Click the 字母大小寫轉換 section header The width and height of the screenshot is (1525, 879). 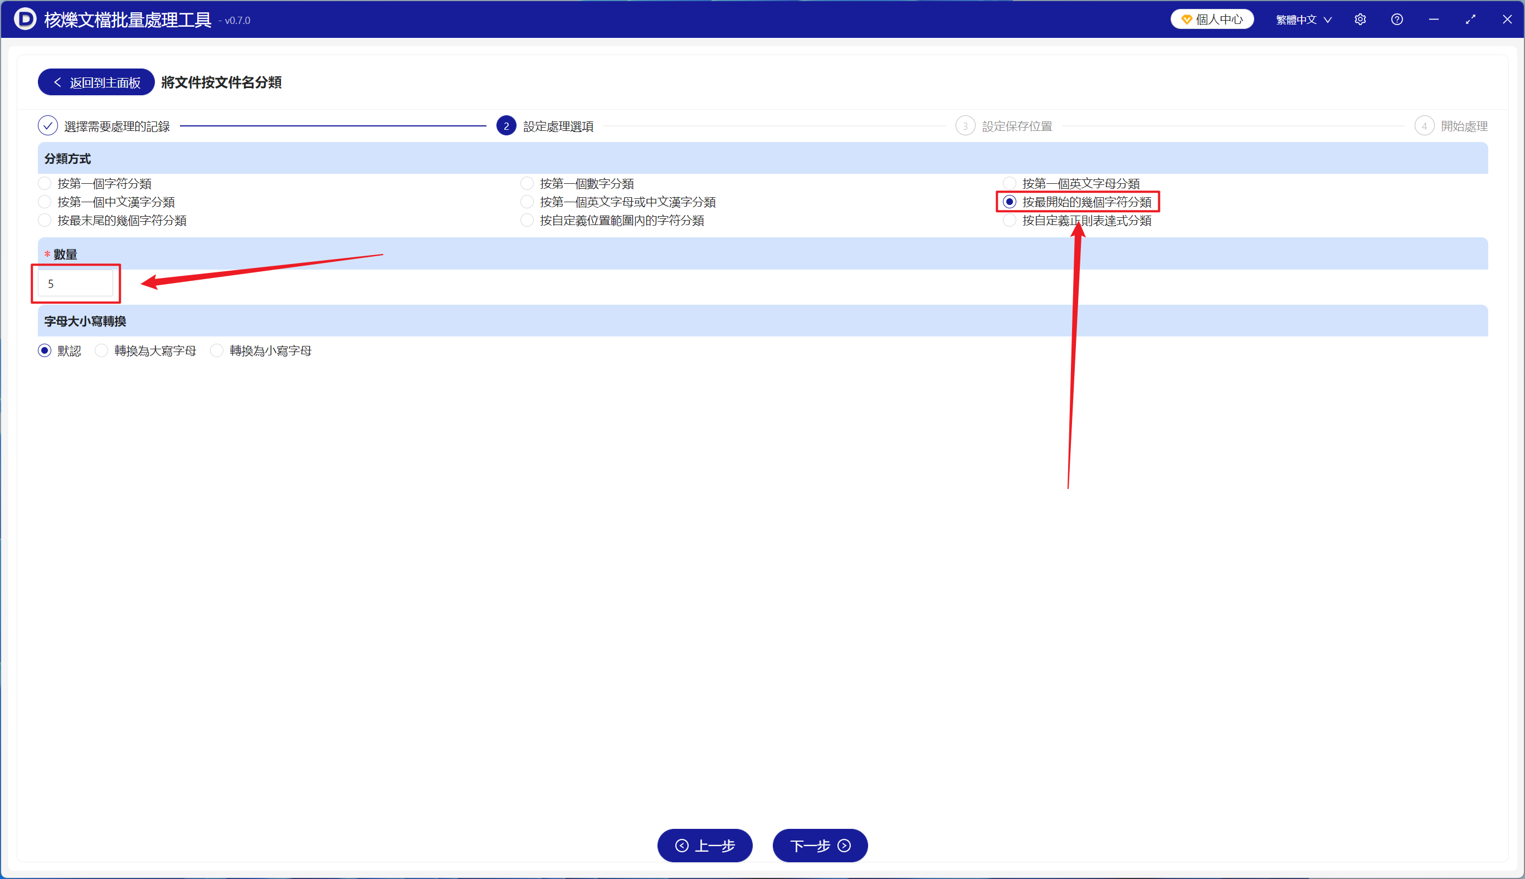[762, 320]
